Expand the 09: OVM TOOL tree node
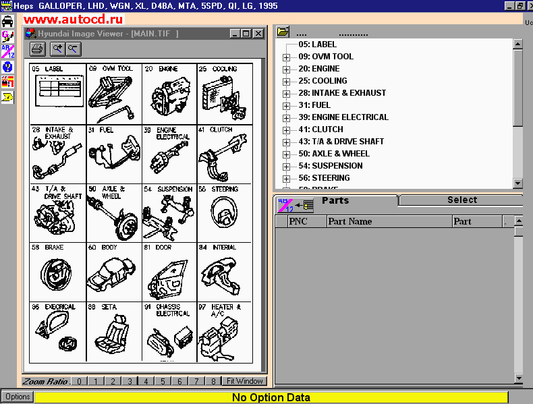This screenshot has height=404, width=533. pyautogui.click(x=286, y=57)
